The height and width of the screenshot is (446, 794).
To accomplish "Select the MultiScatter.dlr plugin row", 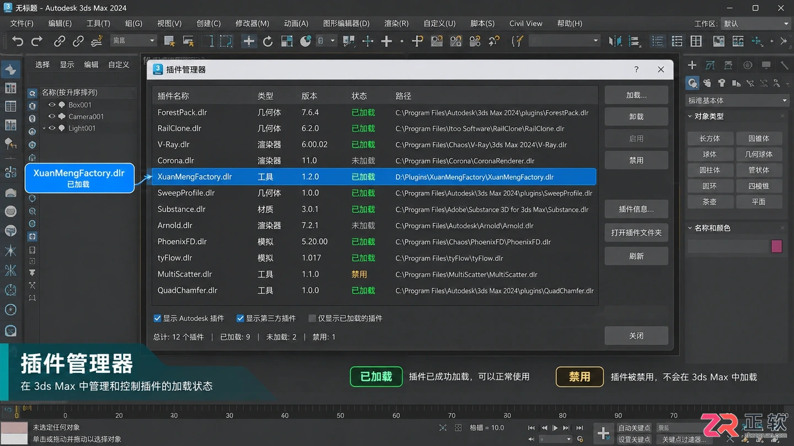I will [374, 274].
